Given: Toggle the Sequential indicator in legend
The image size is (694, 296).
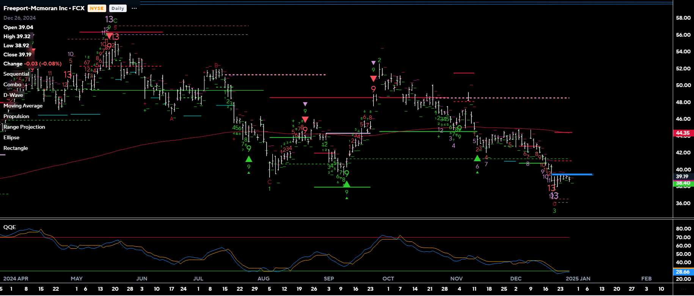Looking at the screenshot, I should pyautogui.click(x=16, y=74).
